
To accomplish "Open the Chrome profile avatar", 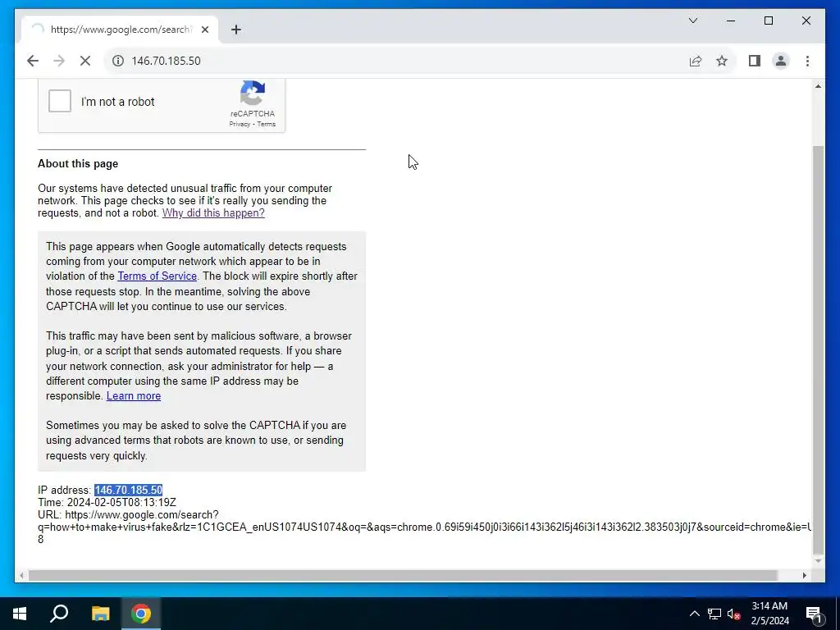I will point(781,61).
